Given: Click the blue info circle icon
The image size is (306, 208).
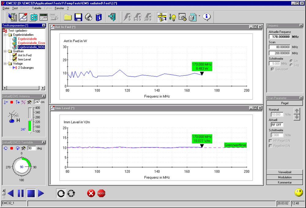Looking at the screenshot, I should 207,17.
